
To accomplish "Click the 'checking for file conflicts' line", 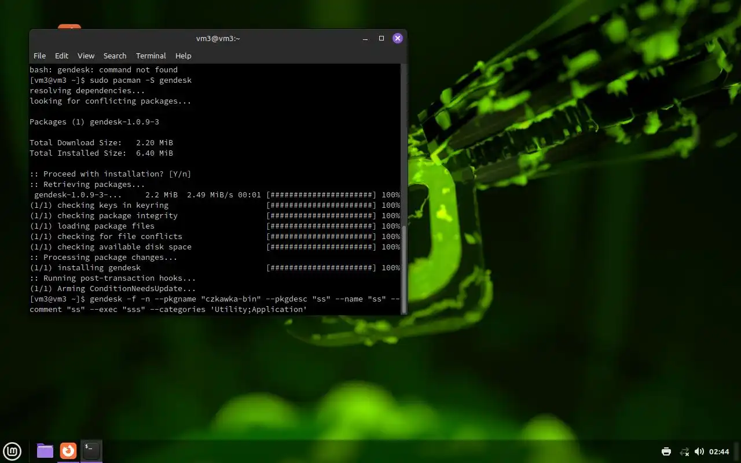I will (215, 236).
